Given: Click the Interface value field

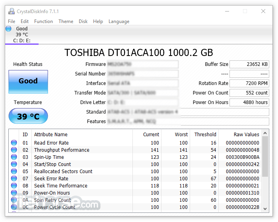Looking at the screenshot, I should click(143, 83).
